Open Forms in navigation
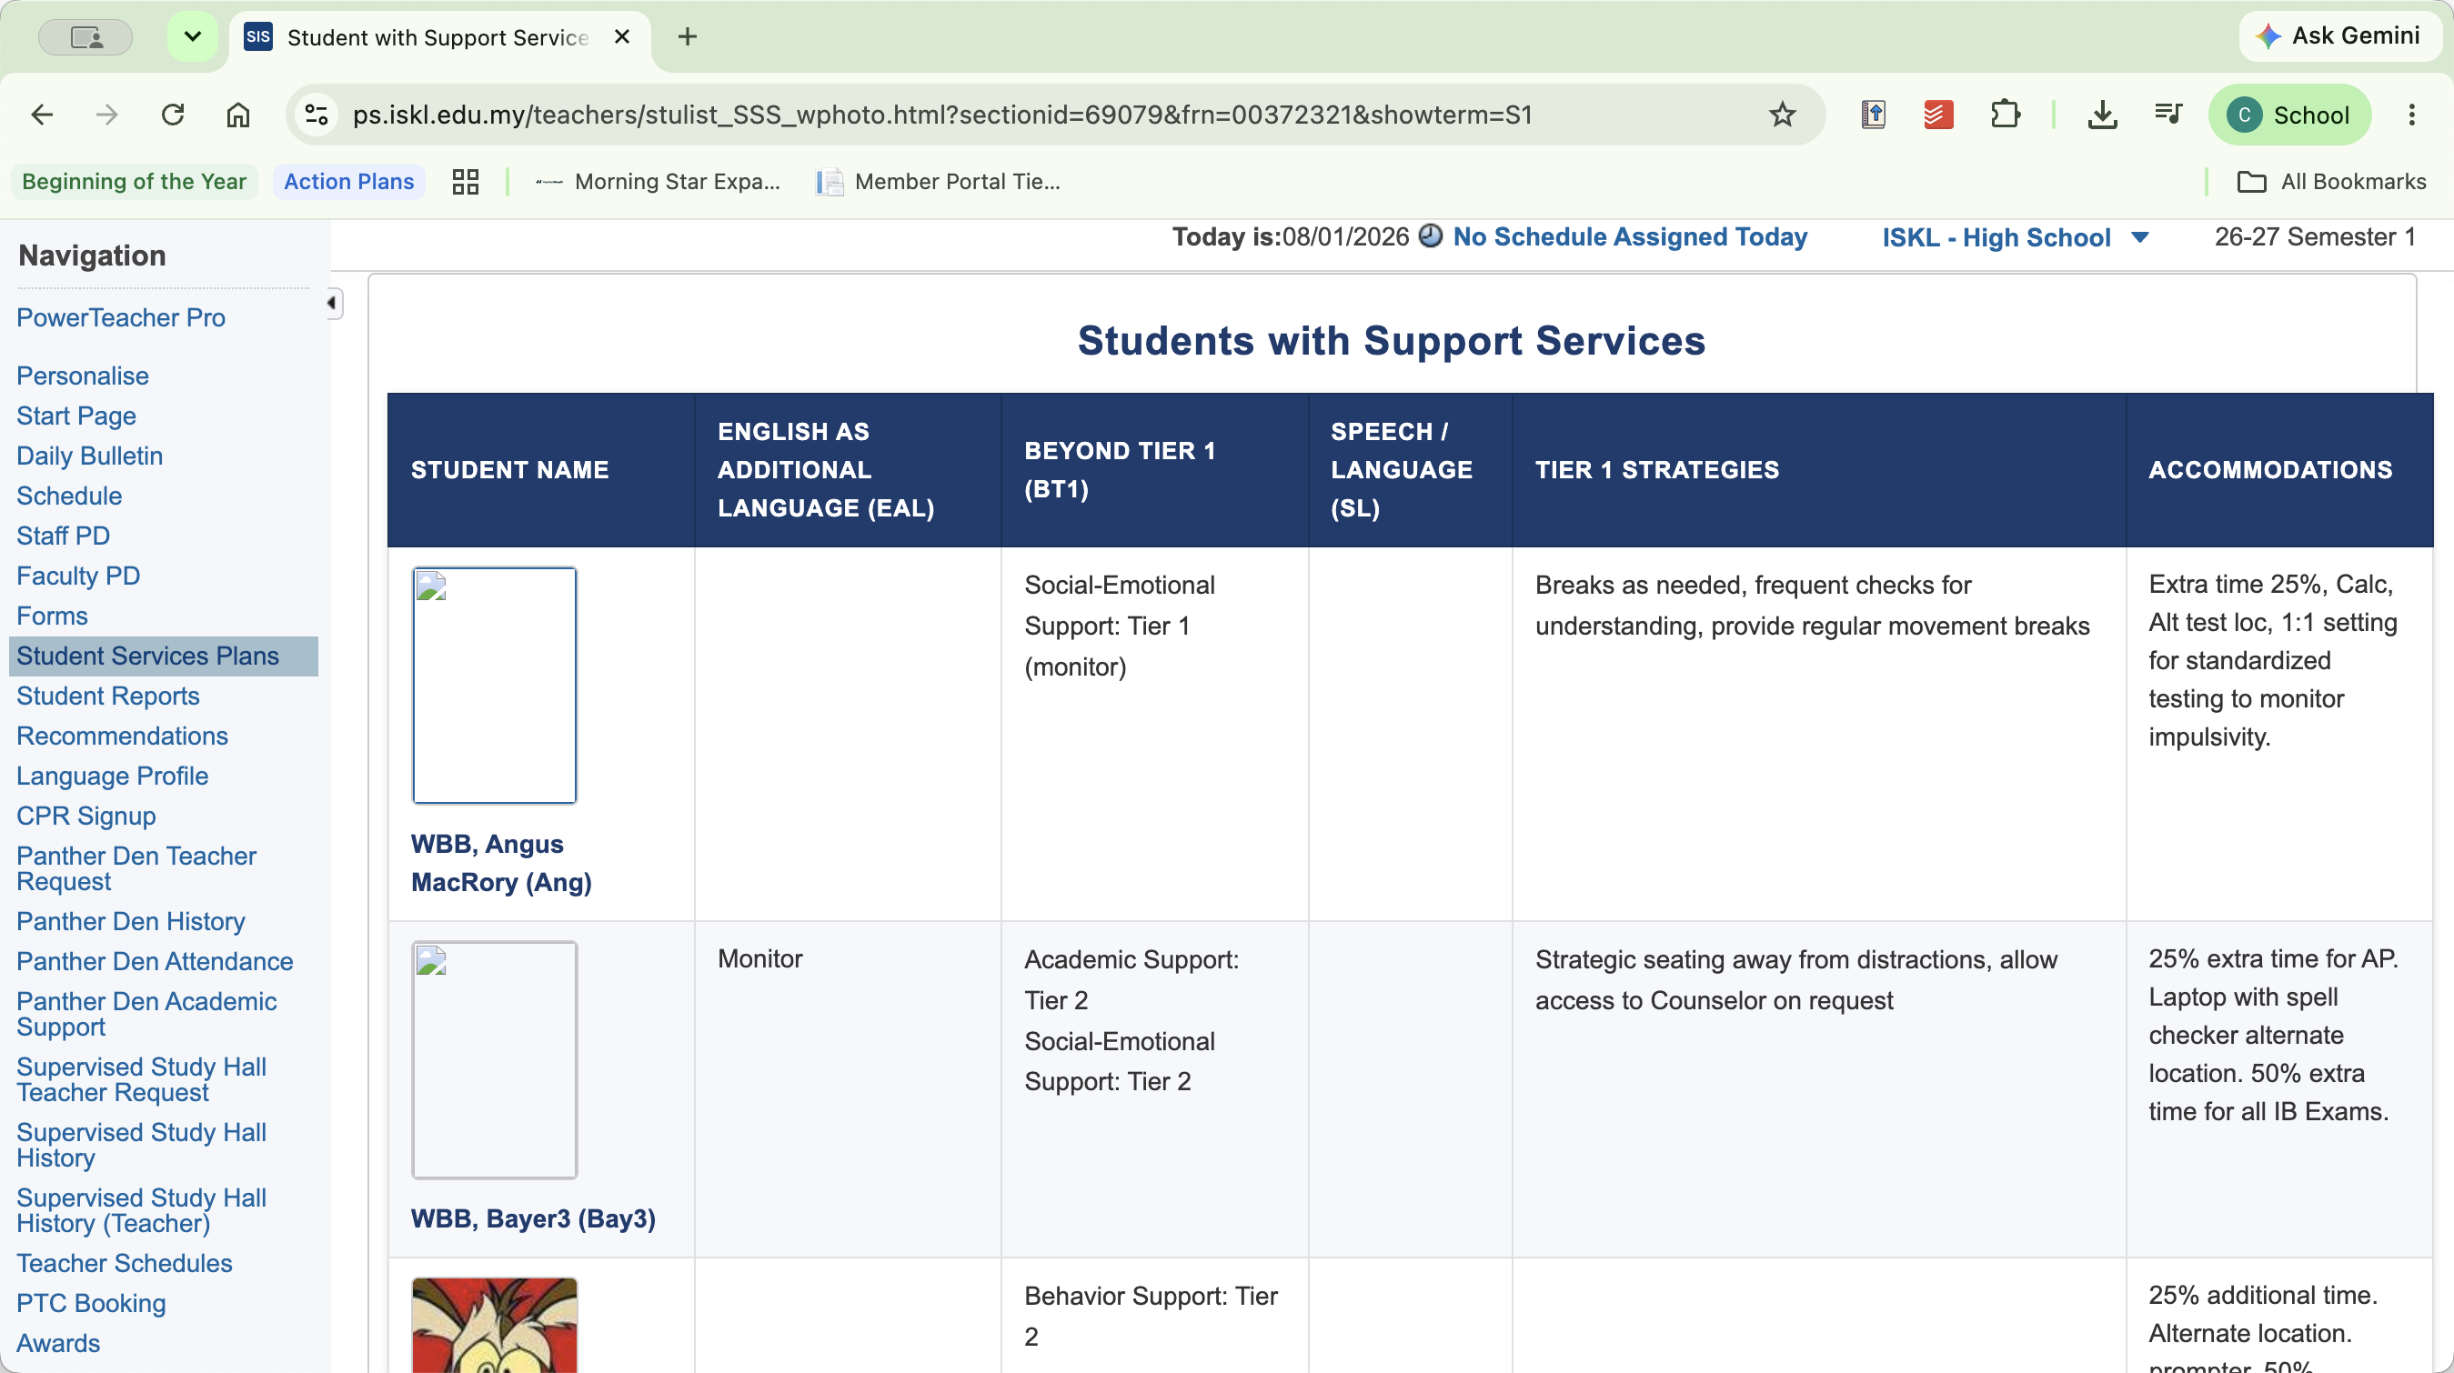The height and width of the screenshot is (1373, 2454). 53,616
